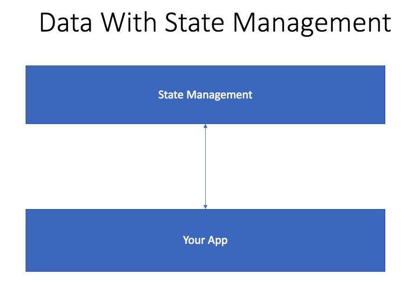Click the "Your App" label text
The height and width of the screenshot is (288, 409).
click(205, 240)
